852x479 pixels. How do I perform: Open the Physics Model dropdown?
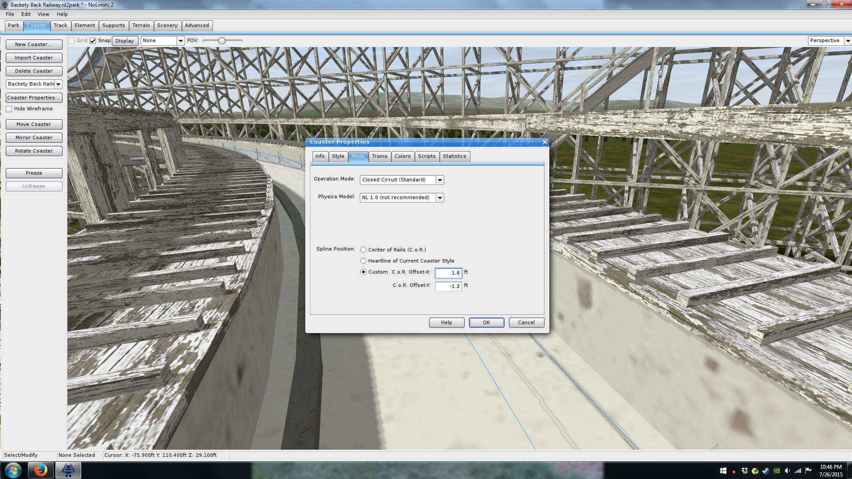tap(440, 198)
